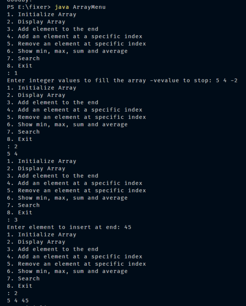Click the "ArrayMenu" class name after java
246x306 pixels.
[x=89, y=7]
